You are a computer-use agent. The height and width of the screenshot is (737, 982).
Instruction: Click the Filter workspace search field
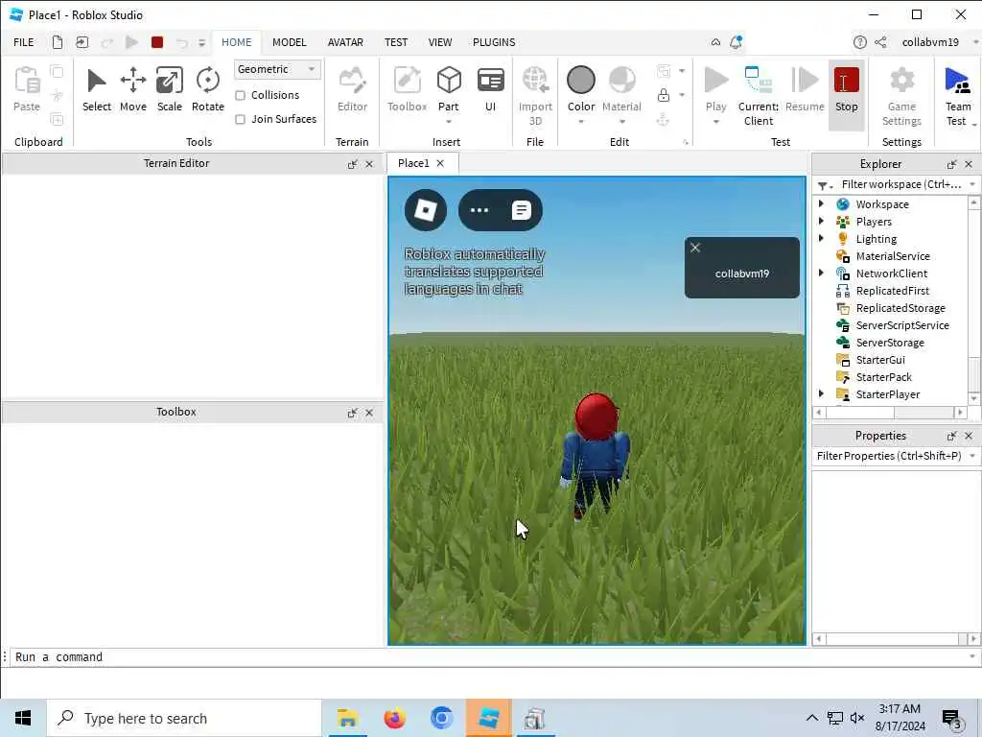point(900,184)
